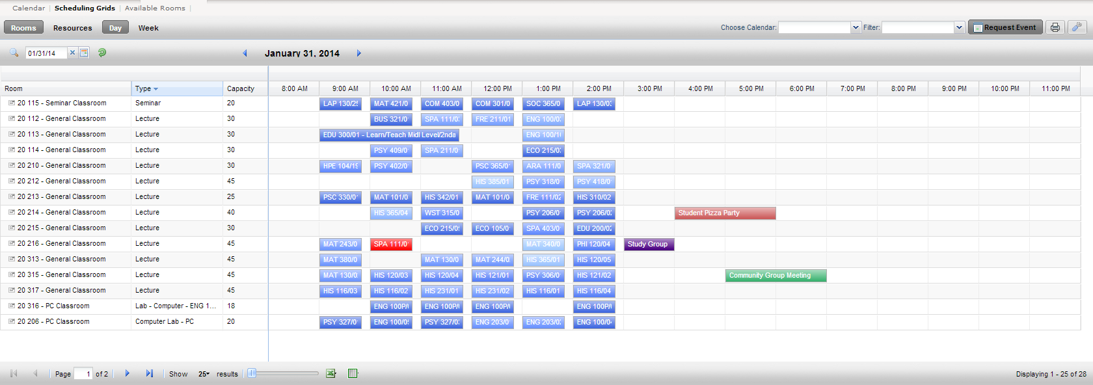The width and height of the screenshot is (1093, 385).
Task: Go to next day arrow
Action: 358,53
